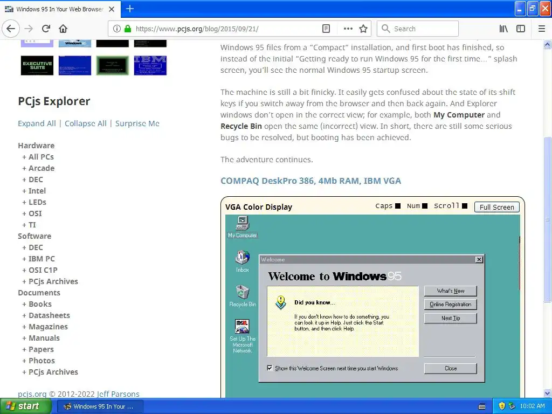Image resolution: width=552 pixels, height=414 pixels.
Task: Expand the Magazines tree node
Action: [45, 327]
